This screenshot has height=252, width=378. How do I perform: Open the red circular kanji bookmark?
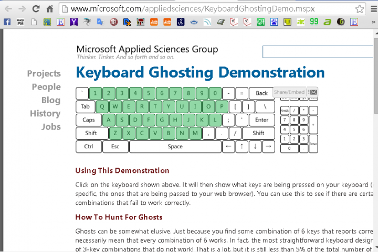pos(114,22)
